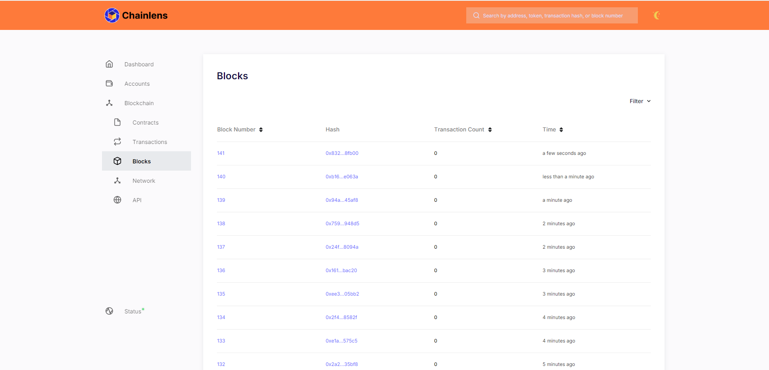Image resolution: width=769 pixels, height=370 pixels.
Task: Sort by Transaction Count arrows
Action: pos(490,130)
